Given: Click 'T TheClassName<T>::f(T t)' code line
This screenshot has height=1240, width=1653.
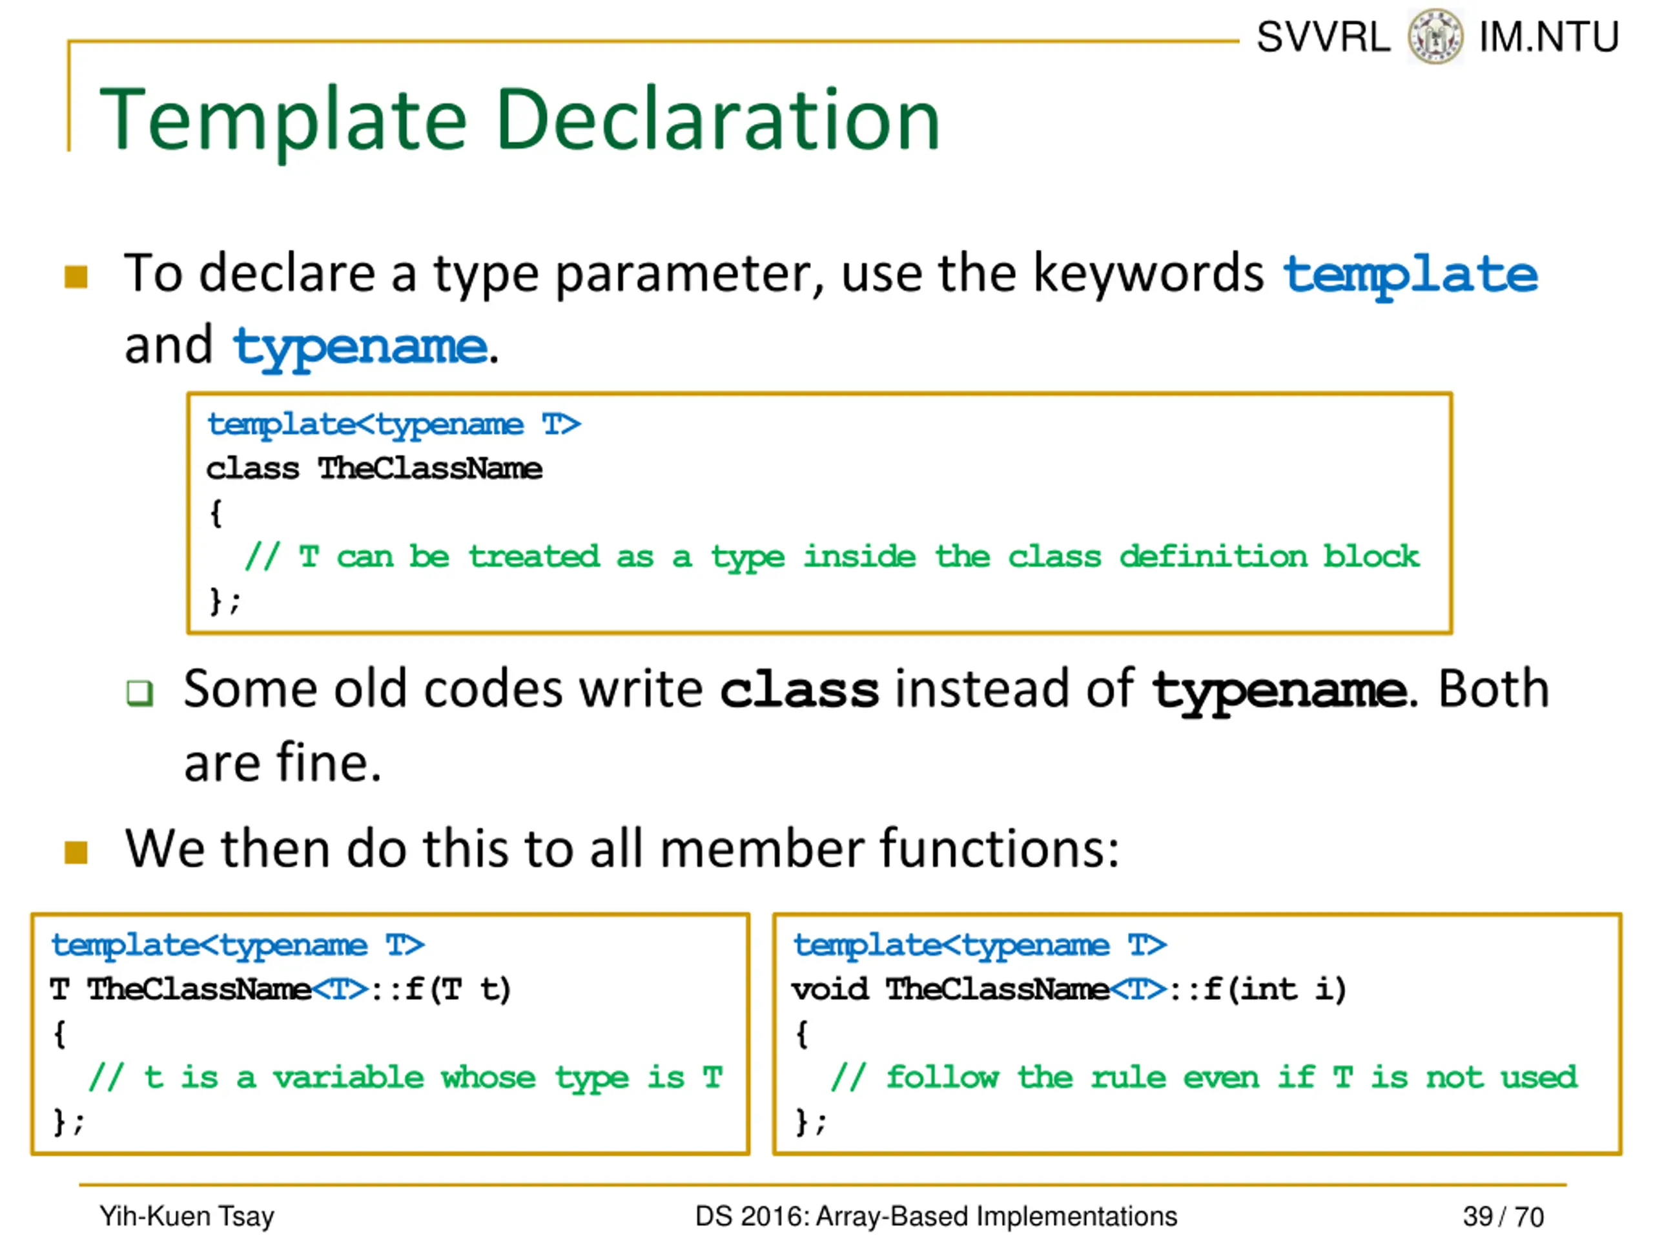Looking at the screenshot, I should point(281,989).
